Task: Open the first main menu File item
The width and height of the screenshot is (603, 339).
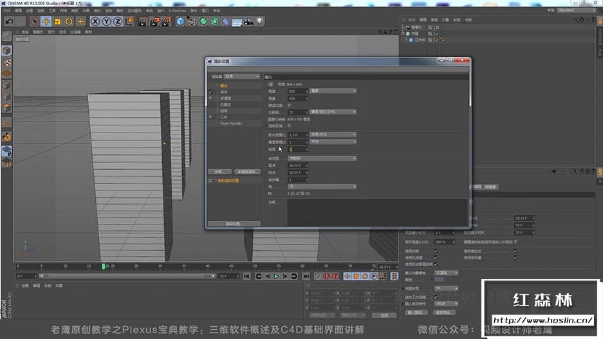Action: 6,11
